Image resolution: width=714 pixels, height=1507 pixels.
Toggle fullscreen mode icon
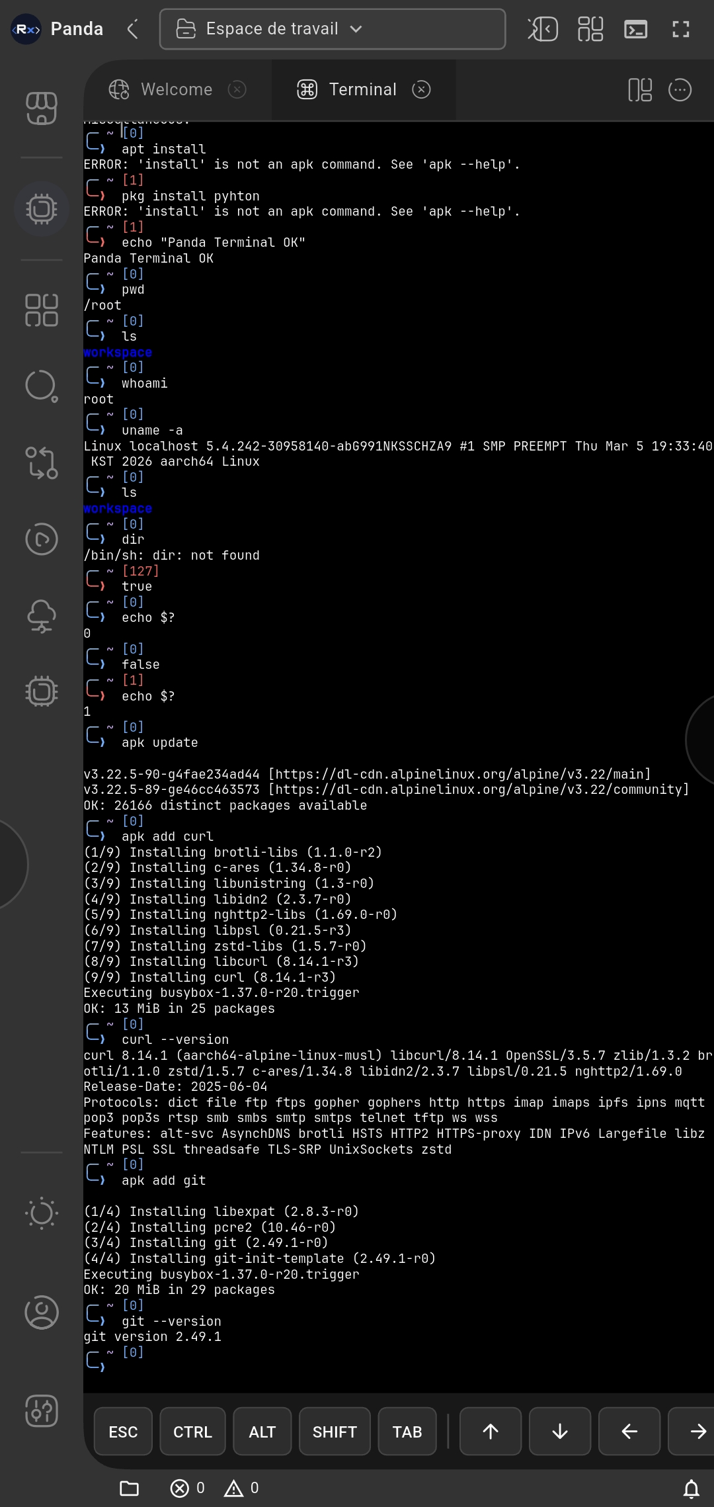681,29
